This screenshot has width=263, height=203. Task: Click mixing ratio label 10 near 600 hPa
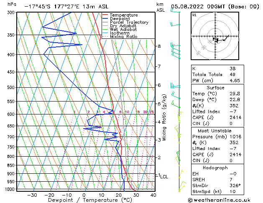127,112
